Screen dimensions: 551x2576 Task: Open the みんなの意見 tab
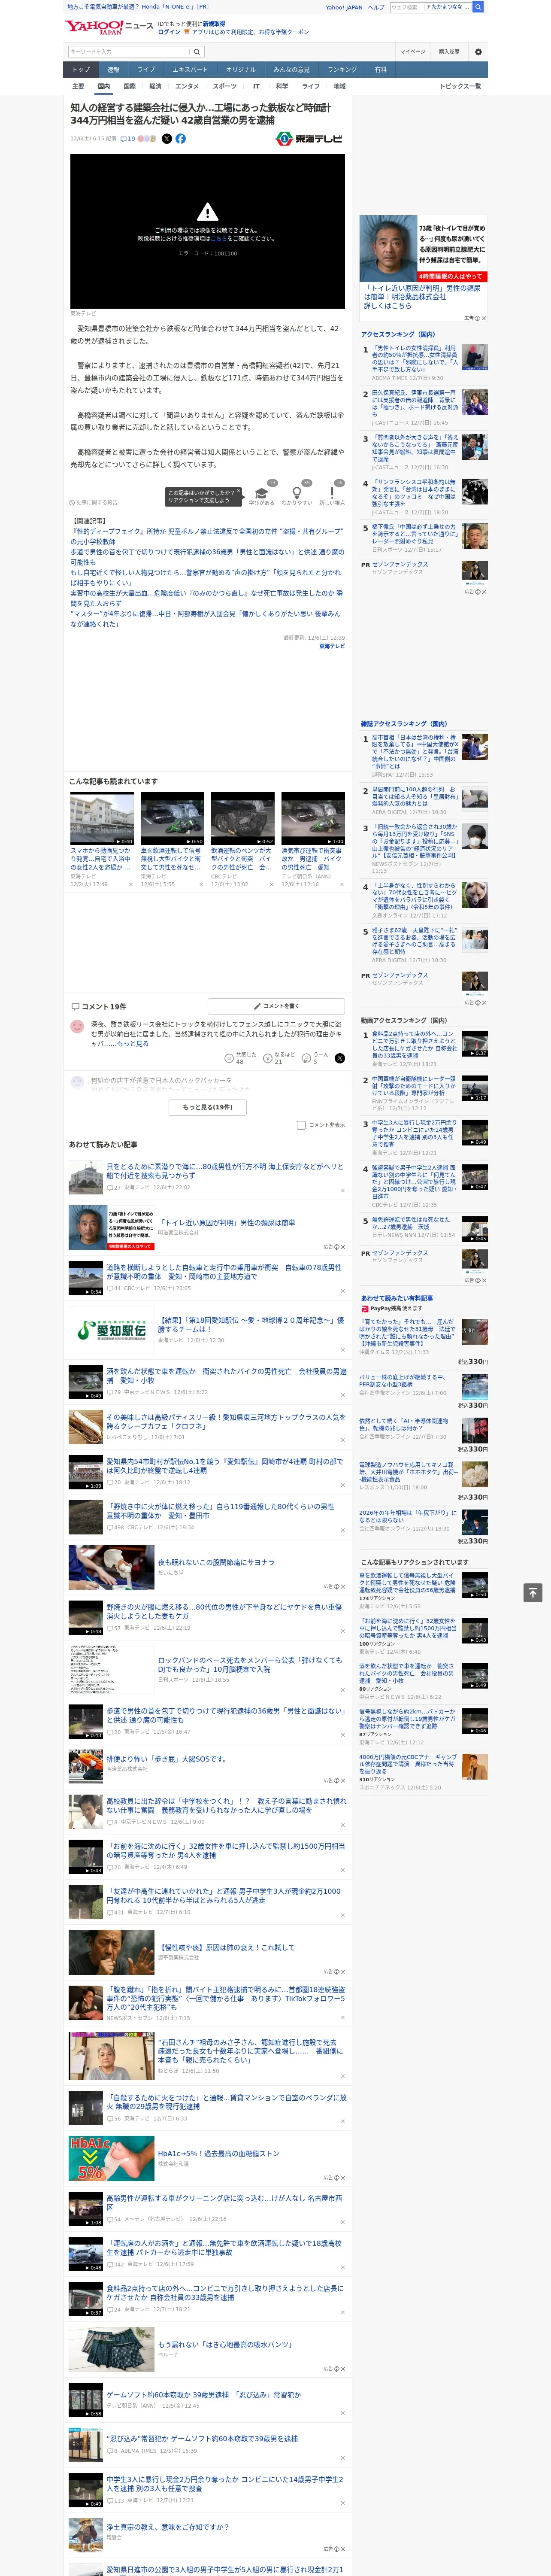click(292, 70)
